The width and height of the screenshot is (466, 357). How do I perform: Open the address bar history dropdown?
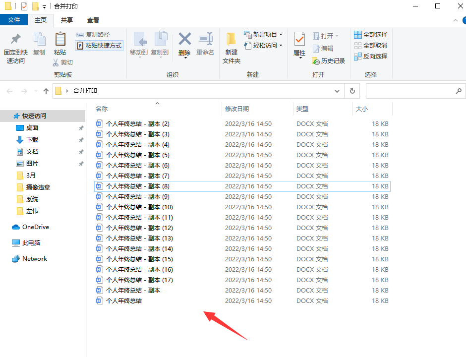coord(337,91)
